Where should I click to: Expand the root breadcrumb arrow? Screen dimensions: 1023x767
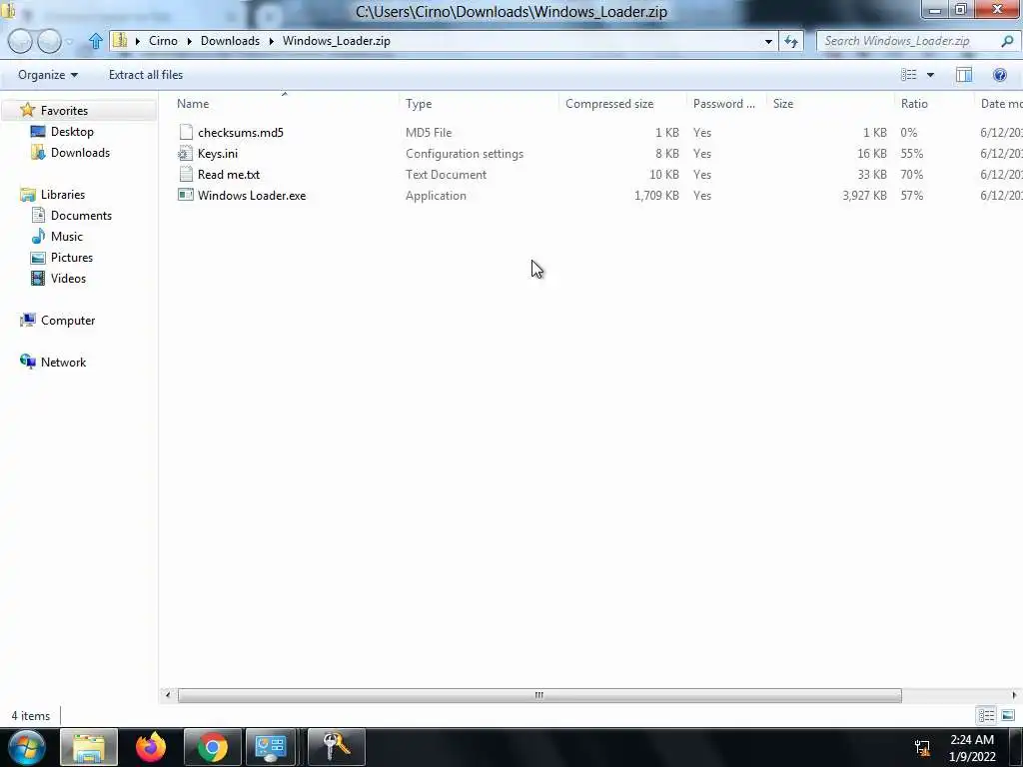click(138, 41)
